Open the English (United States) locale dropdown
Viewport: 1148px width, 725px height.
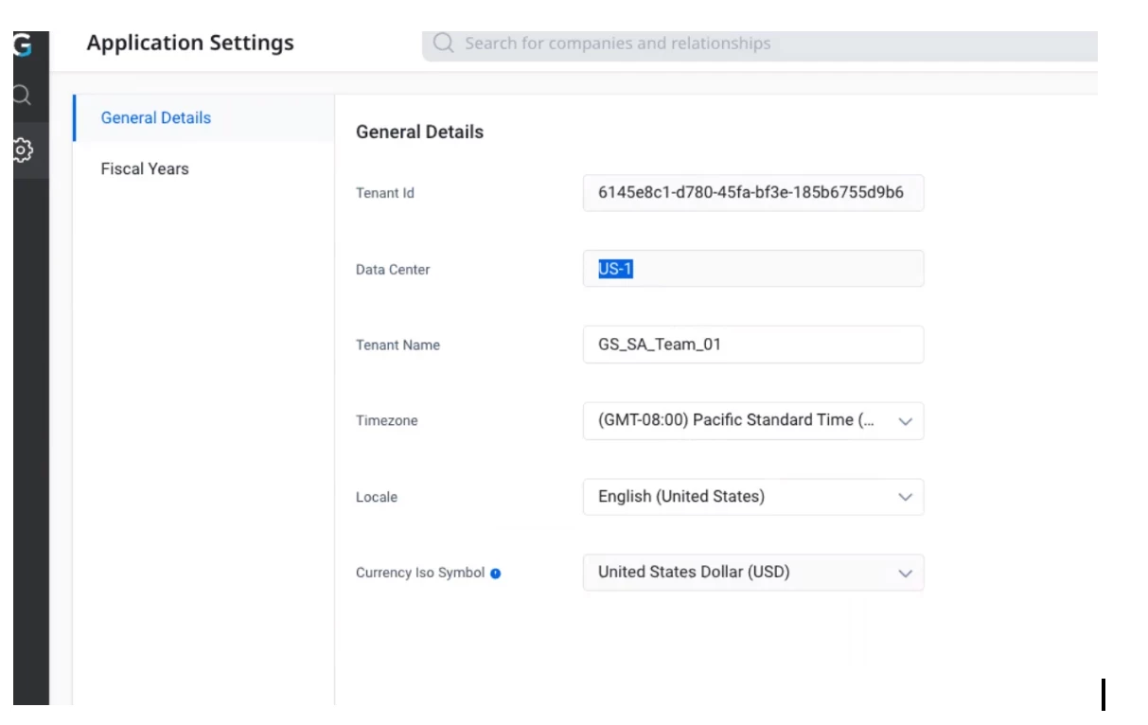coord(738,497)
